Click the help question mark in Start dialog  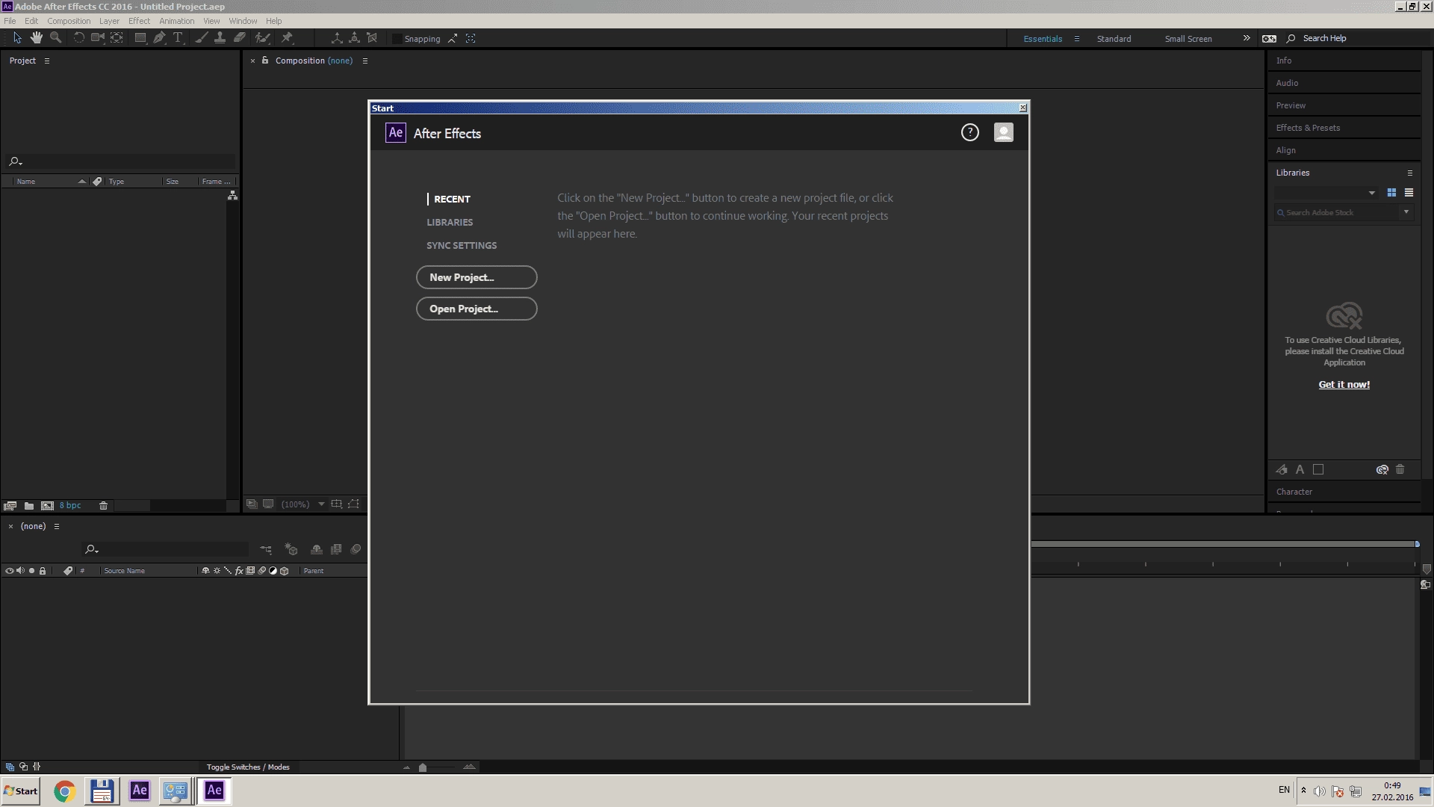[x=969, y=132]
